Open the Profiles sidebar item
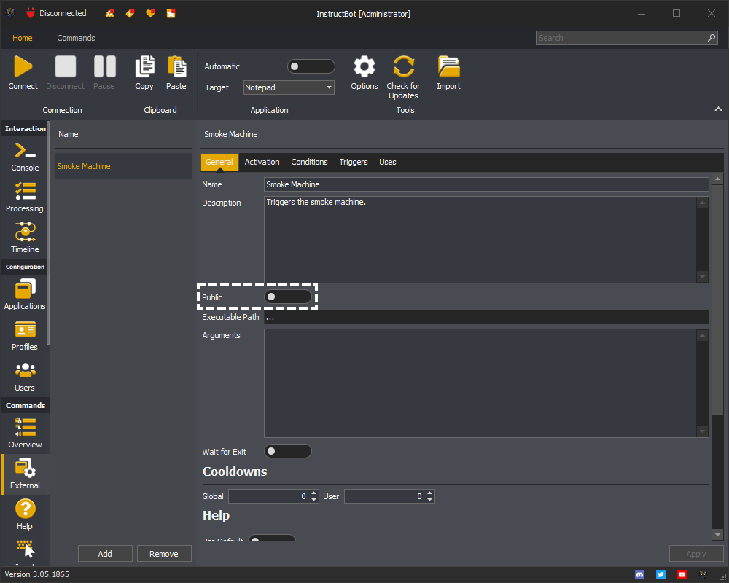729x583 pixels. (x=25, y=336)
